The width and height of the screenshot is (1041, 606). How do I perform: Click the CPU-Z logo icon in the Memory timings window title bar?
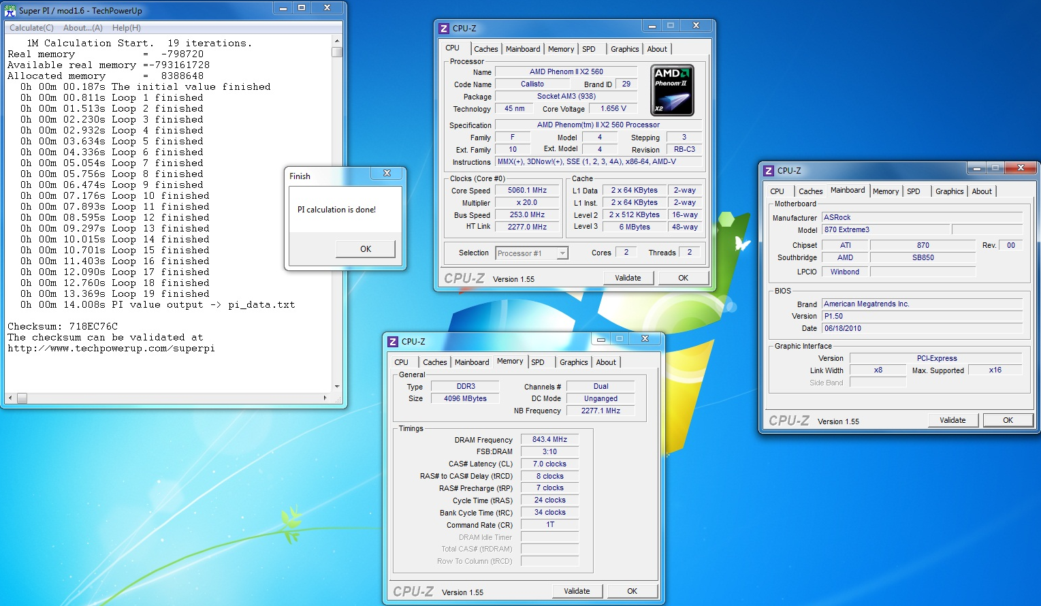tap(393, 342)
